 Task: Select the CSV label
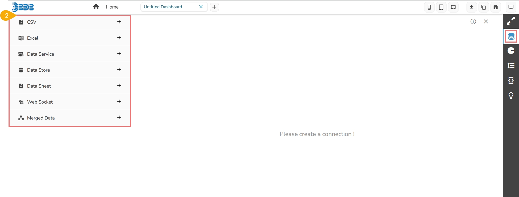(32, 22)
